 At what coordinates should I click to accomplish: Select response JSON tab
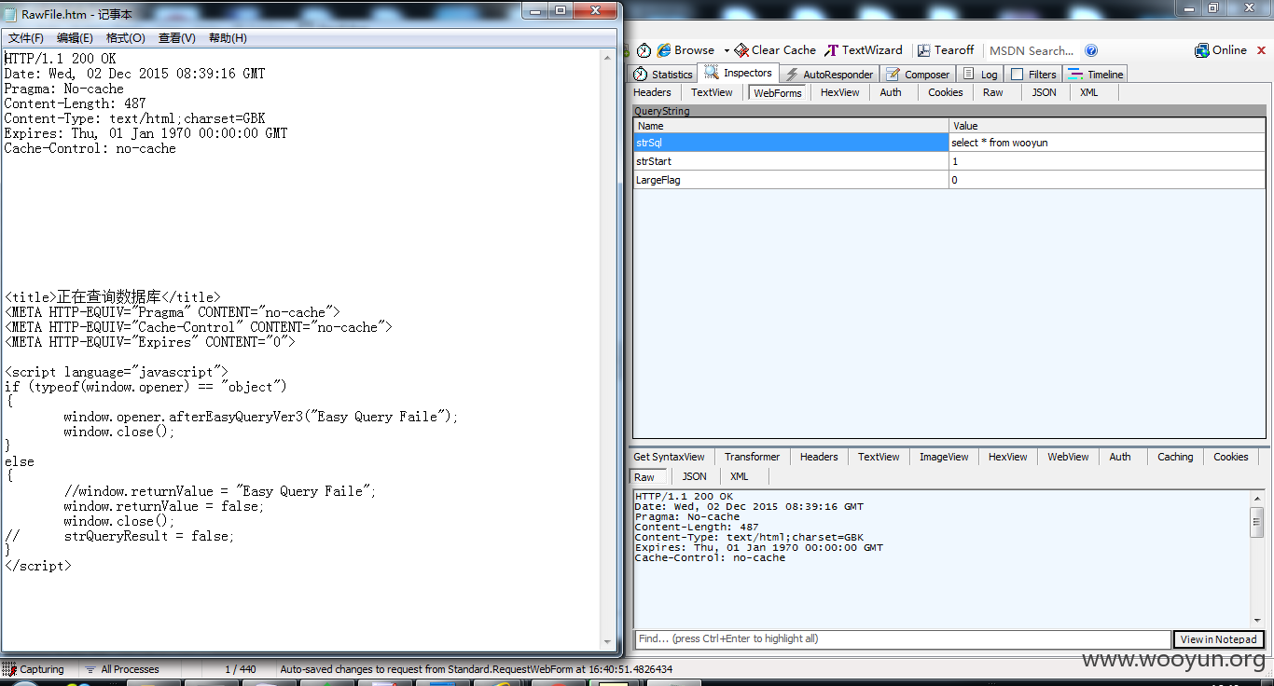point(694,476)
